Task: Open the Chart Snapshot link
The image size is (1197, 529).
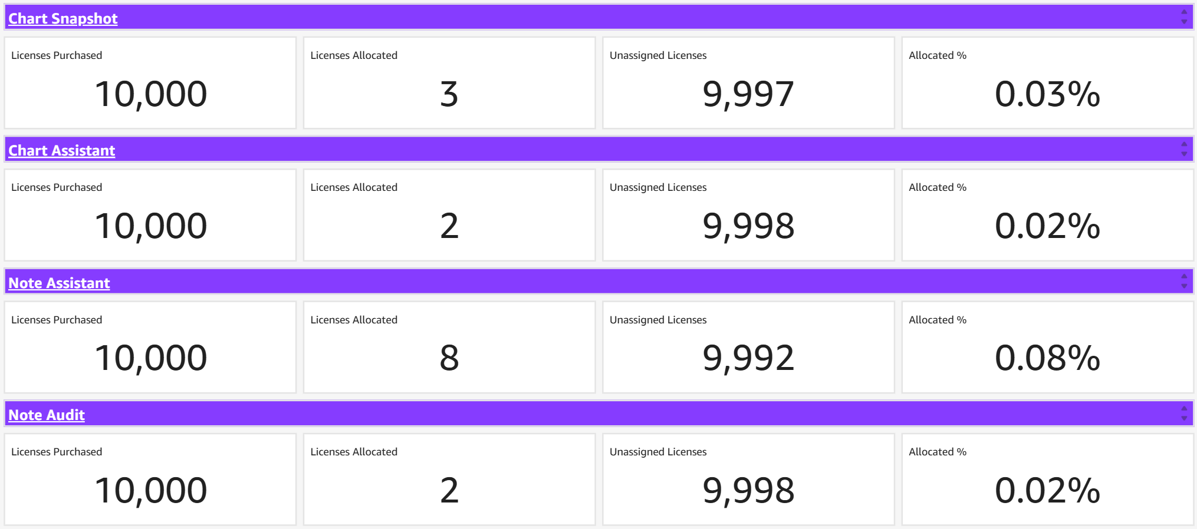Action: (63, 18)
